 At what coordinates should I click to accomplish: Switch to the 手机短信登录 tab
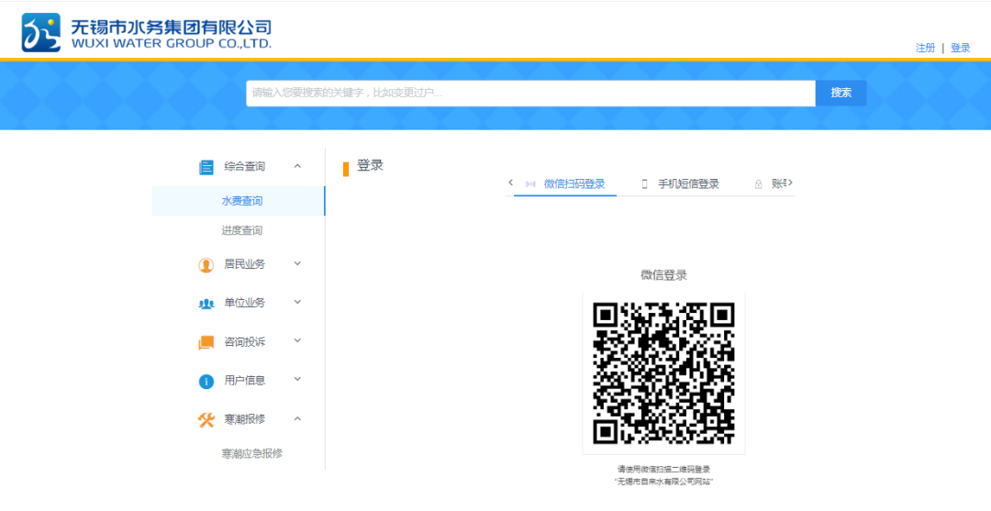688,183
